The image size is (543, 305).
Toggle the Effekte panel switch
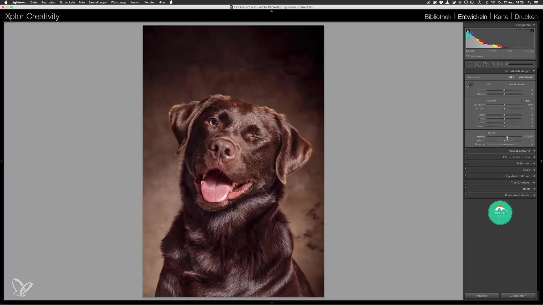(x=466, y=189)
